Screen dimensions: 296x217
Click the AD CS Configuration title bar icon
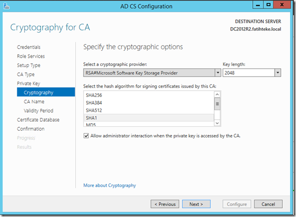(6, 6)
